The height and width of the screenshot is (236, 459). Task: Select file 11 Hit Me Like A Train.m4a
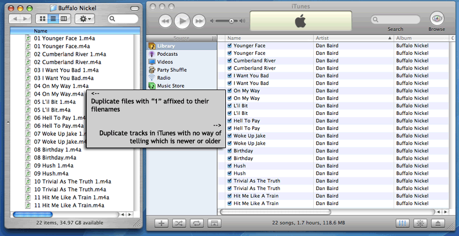(x=69, y=205)
